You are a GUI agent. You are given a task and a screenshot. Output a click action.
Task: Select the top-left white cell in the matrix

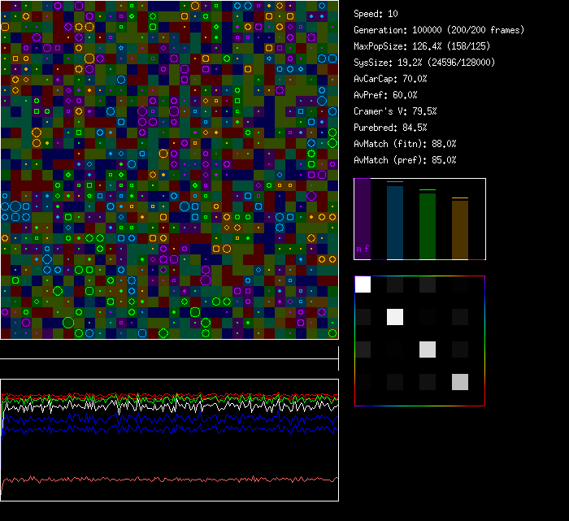(363, 284)
